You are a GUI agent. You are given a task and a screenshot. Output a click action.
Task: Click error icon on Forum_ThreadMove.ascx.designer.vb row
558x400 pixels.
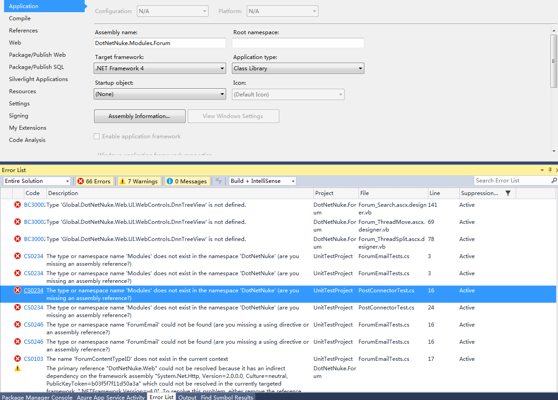[x=18, y=222]
